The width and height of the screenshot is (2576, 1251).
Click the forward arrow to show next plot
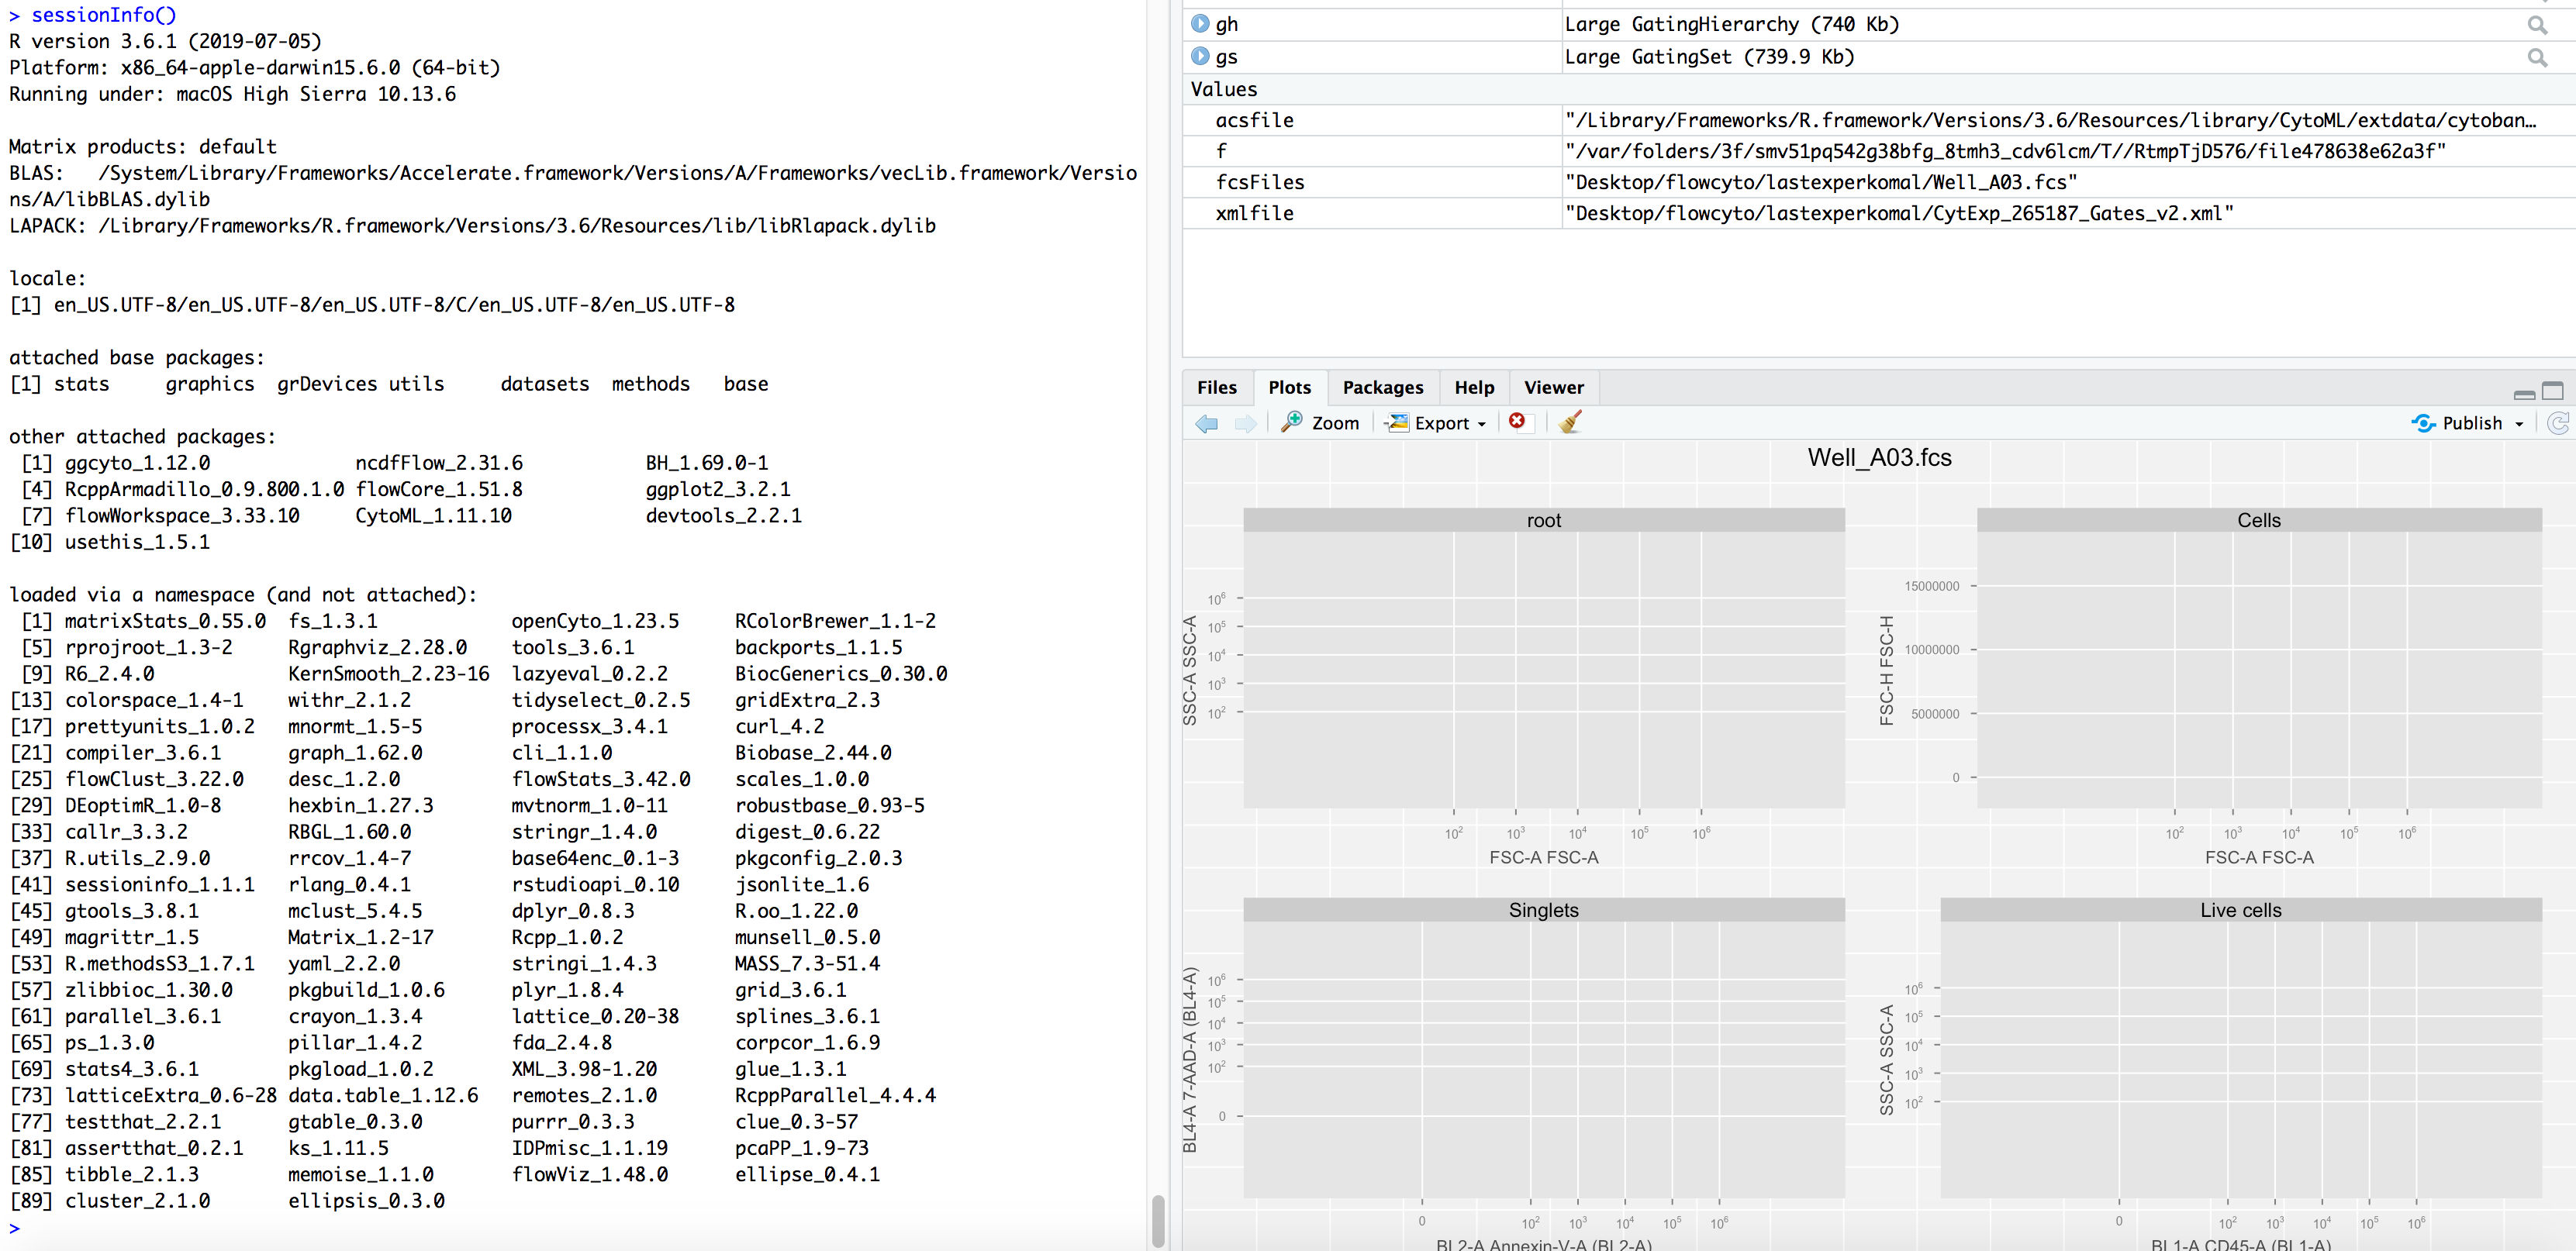click(1245, 424)
